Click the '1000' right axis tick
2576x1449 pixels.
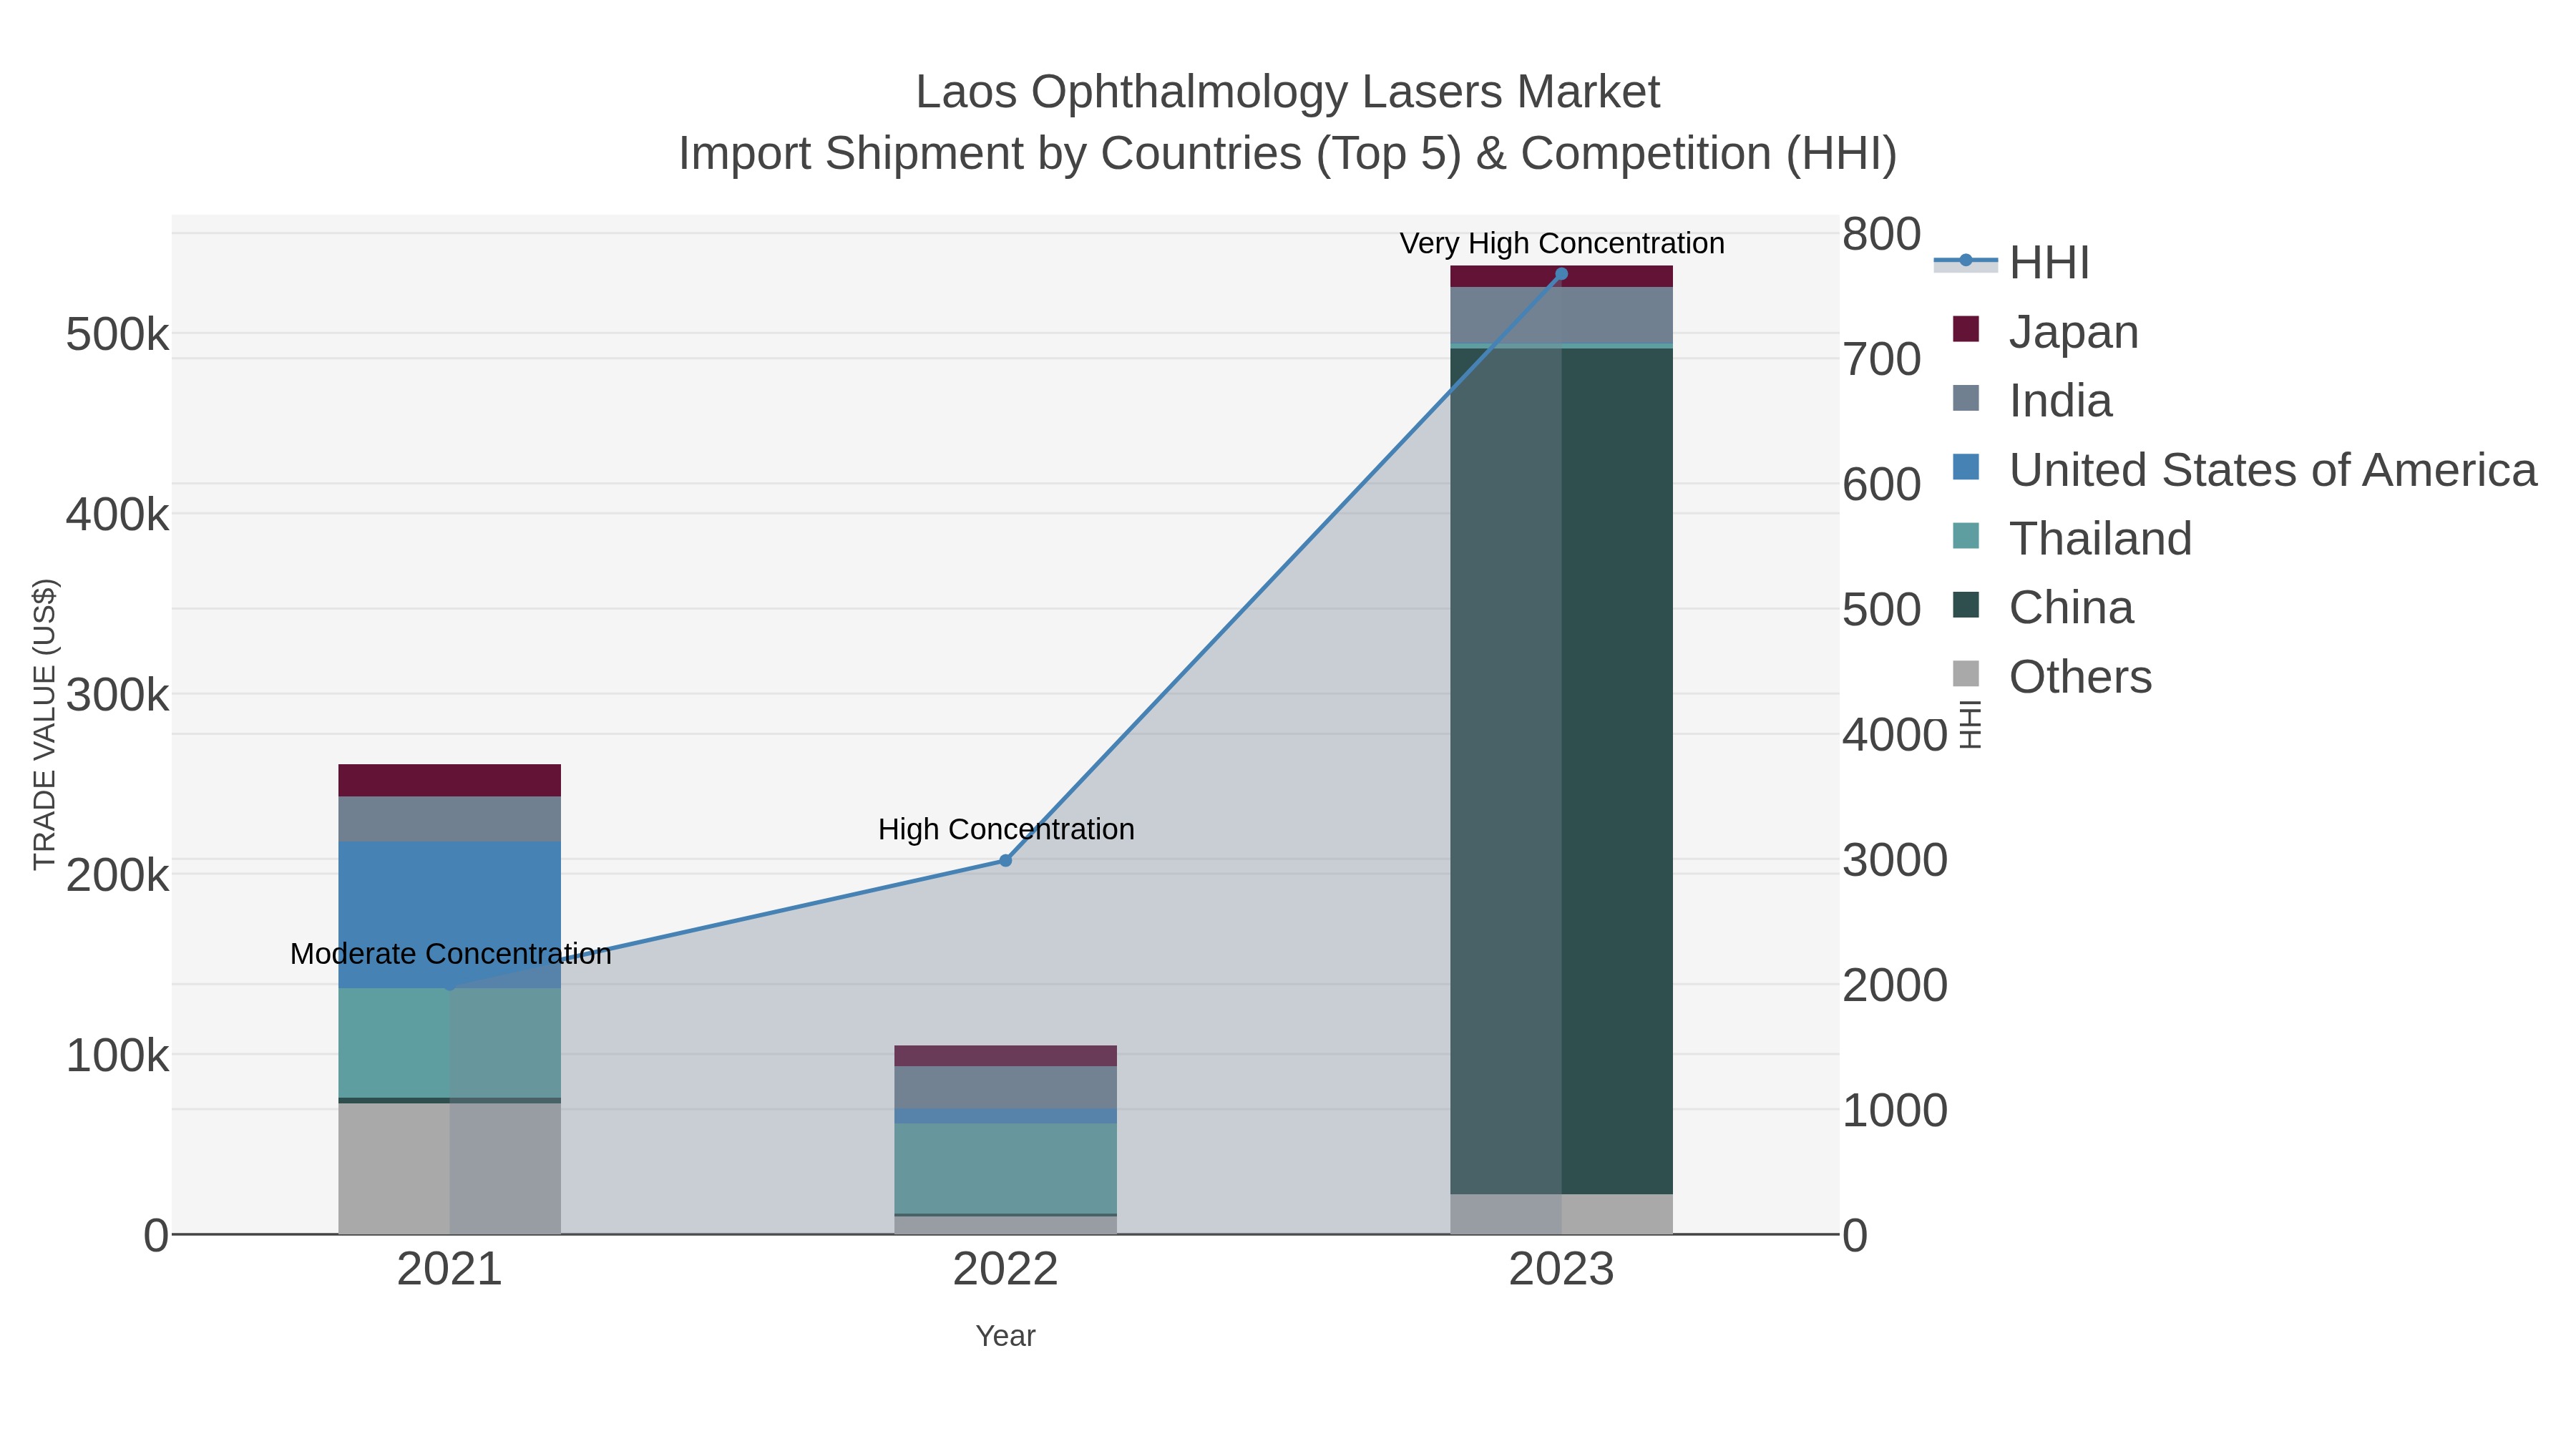[x=1895, y=1111]
